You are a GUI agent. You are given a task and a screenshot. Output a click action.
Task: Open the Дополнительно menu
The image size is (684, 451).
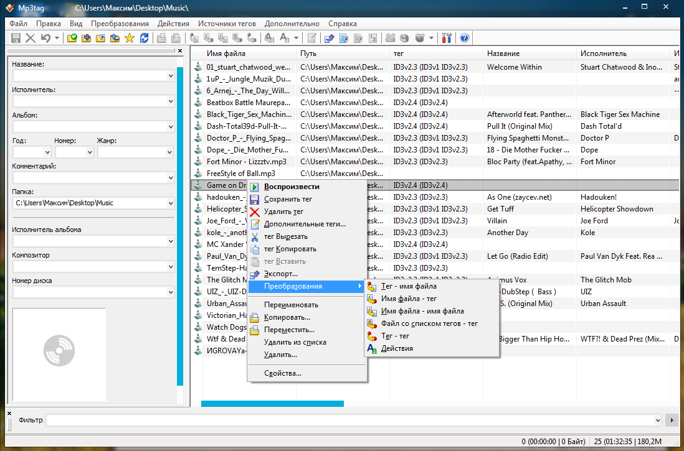point(292,24)
